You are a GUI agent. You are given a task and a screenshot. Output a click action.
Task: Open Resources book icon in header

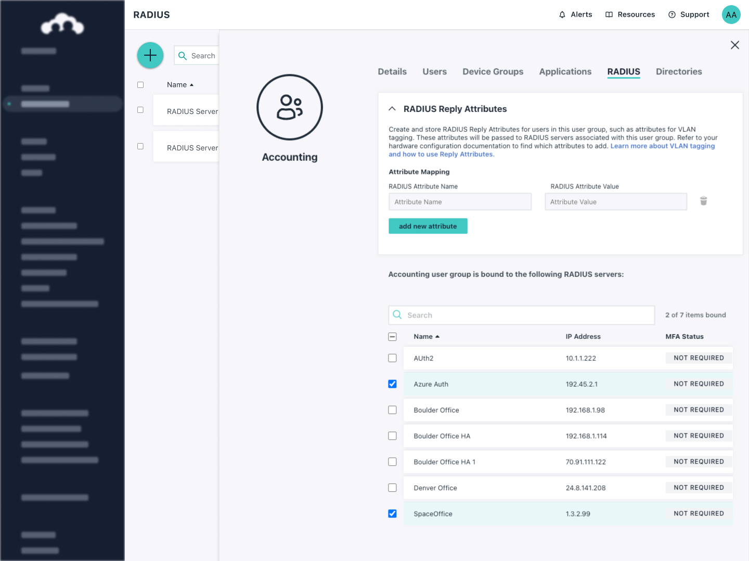tap(609, 15)
